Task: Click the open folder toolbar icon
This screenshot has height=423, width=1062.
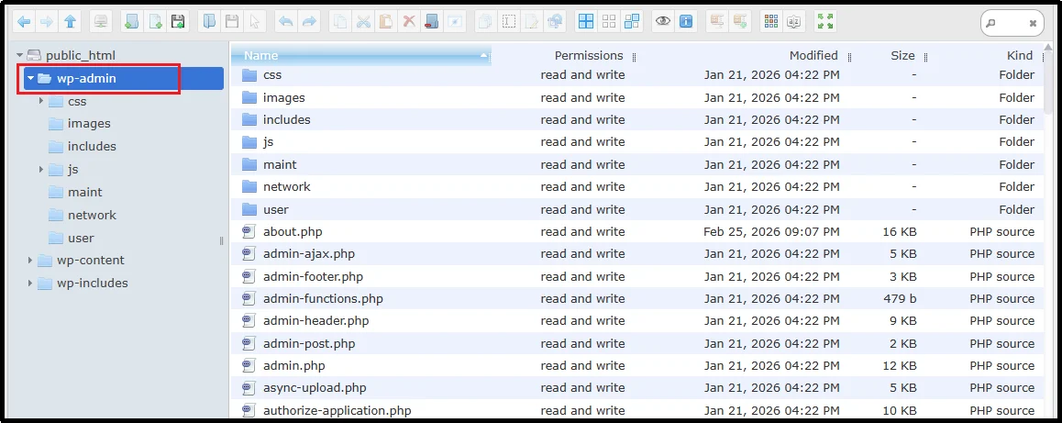Action: (209, 22)
